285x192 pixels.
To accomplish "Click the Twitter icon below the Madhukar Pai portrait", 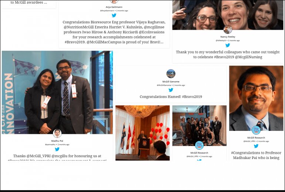I will tap(256, 146).
